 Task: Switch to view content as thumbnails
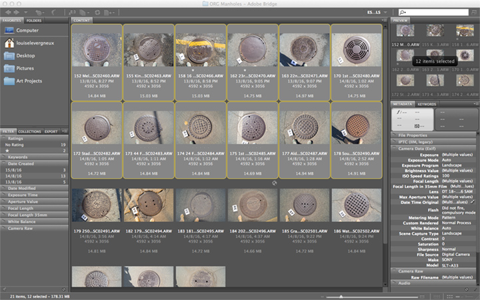(x=449, y=297)
